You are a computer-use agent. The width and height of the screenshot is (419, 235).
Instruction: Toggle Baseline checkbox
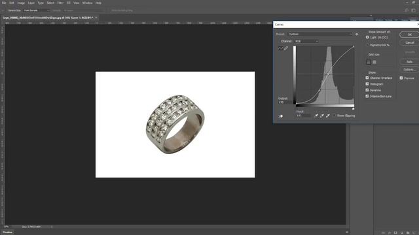pos(367,90)
